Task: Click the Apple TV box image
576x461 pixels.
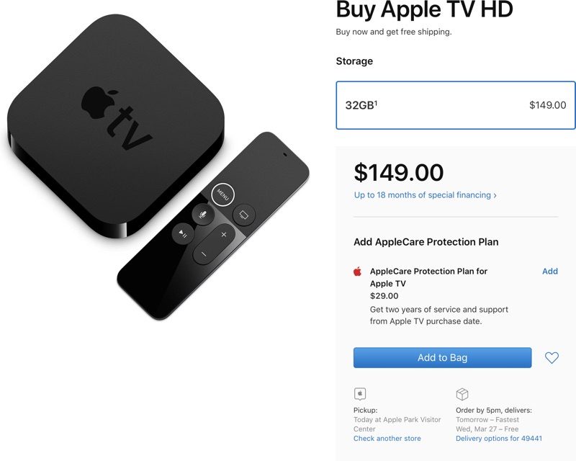Action: (116, 125)
